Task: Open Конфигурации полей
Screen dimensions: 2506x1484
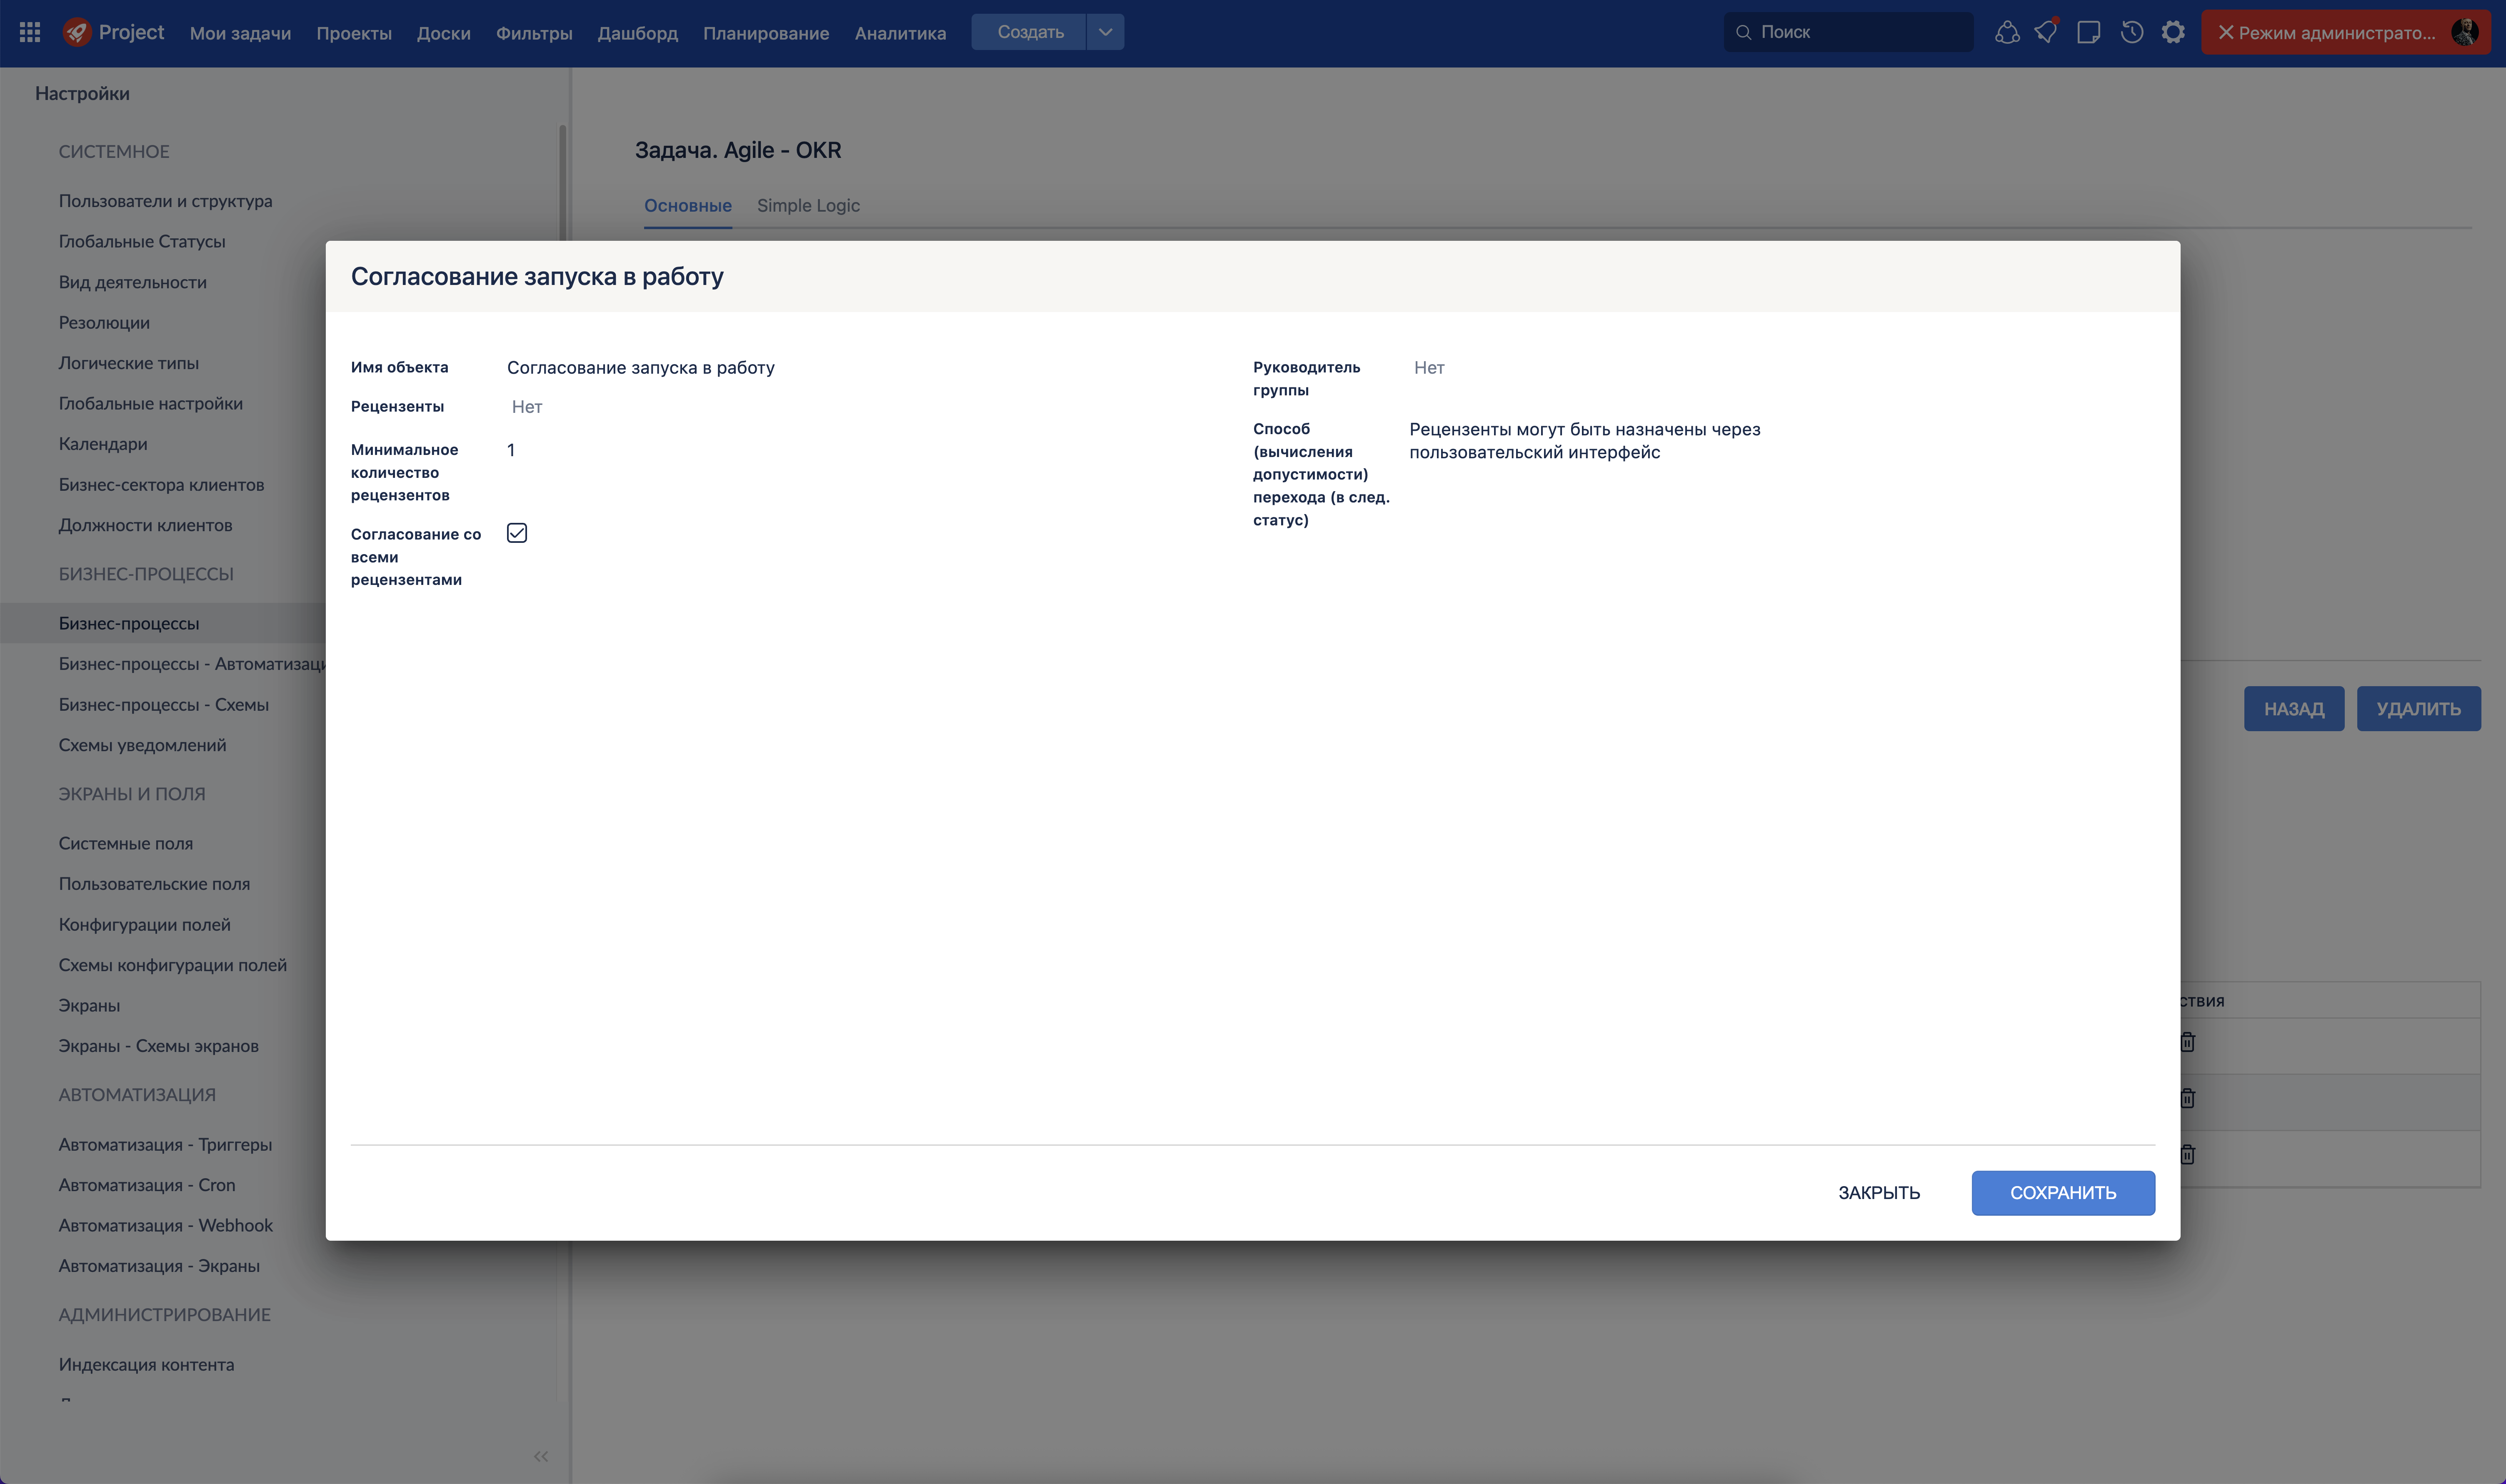Action: tap(145, 925)
